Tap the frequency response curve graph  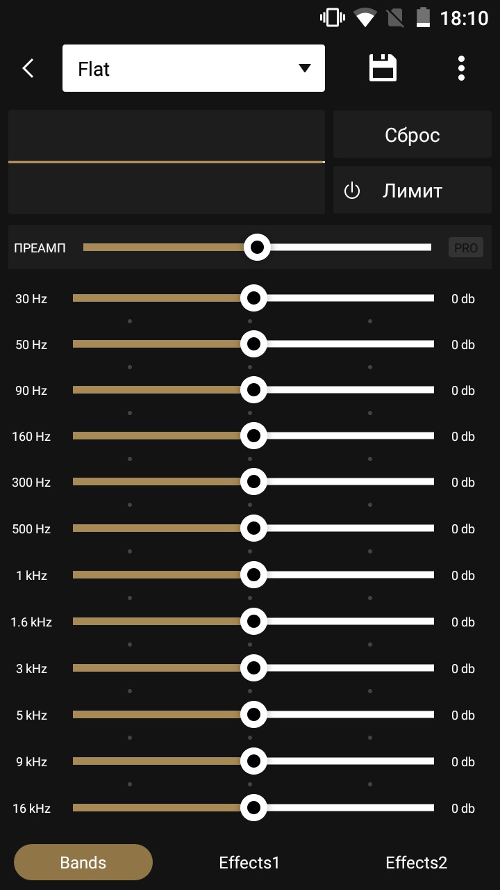(x=167, y=162)
